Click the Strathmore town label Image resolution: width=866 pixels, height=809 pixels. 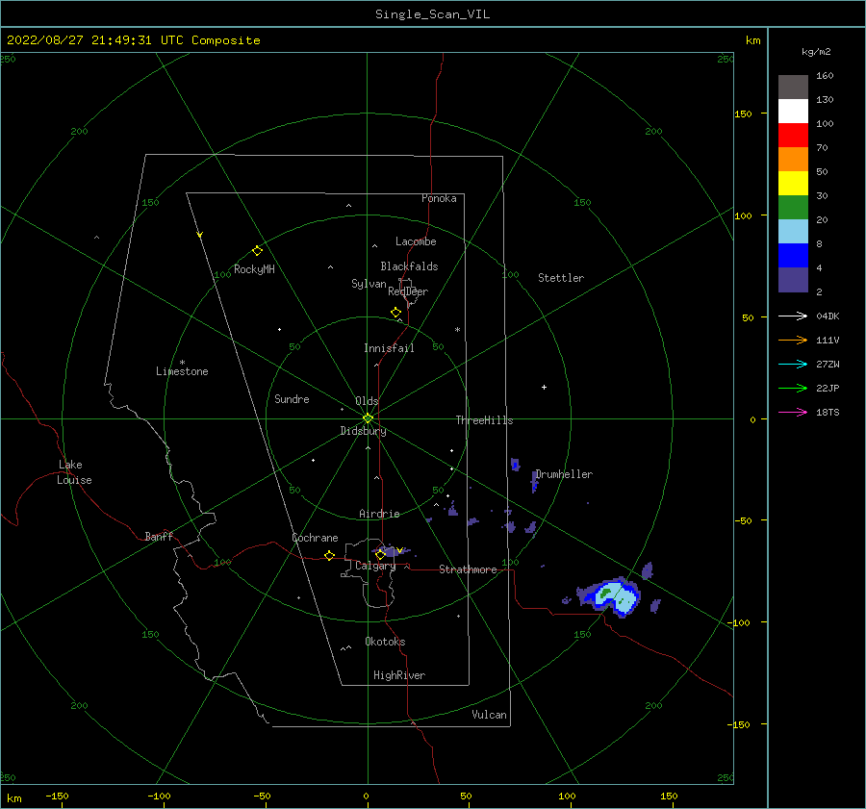(468, 569)
